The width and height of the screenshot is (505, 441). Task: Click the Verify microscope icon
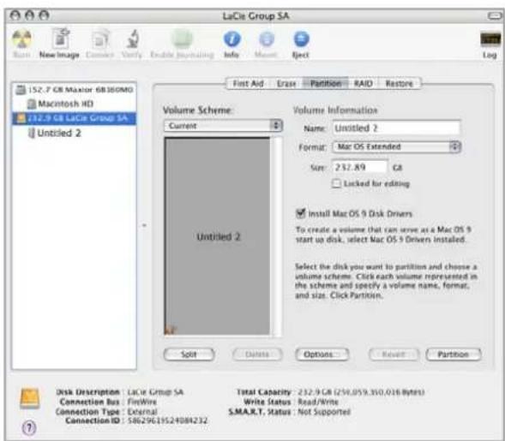132,39
